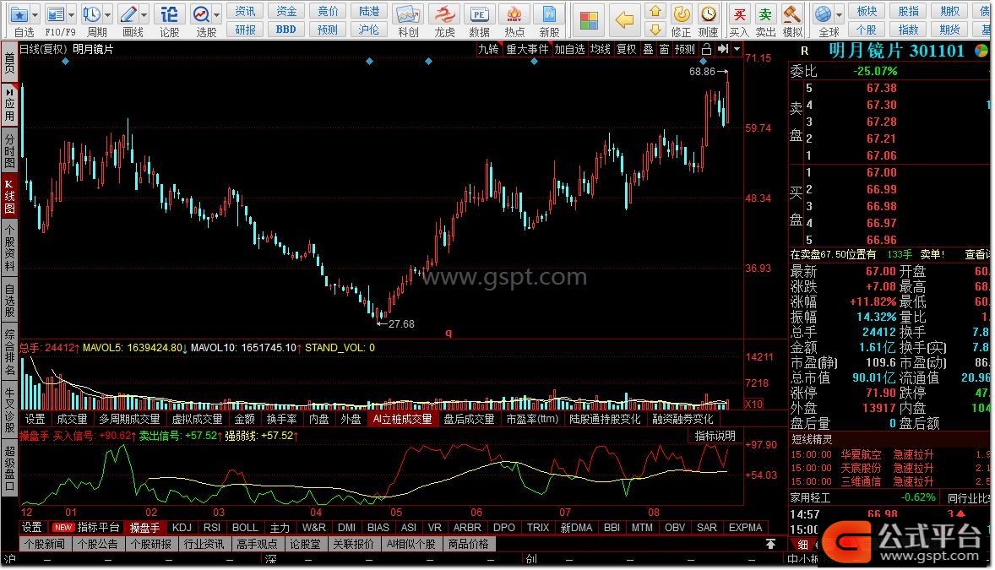The image size is (995, 570).
Task: Click the 板块 sector button
Action: tap(867, 11)
